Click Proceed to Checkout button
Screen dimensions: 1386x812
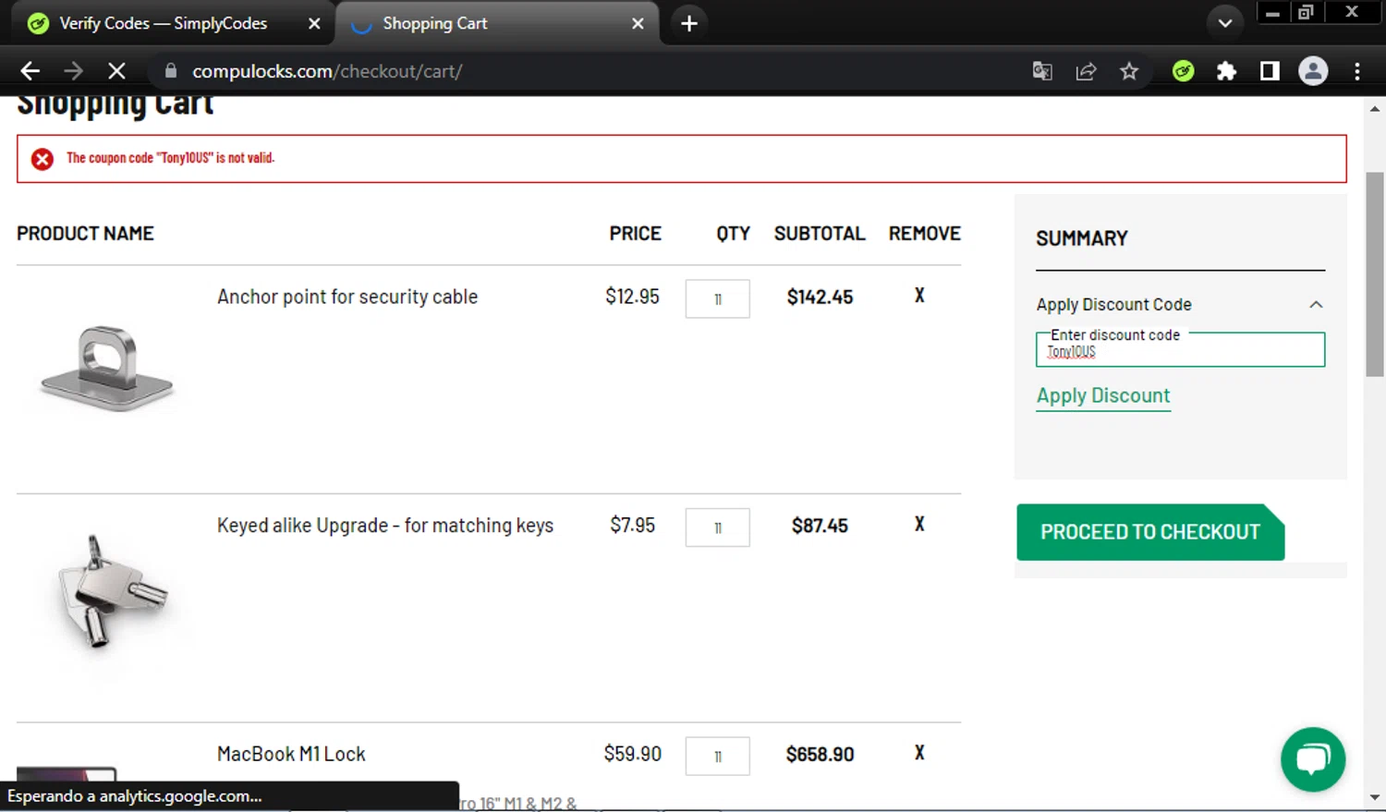[x=1150, y=532]
